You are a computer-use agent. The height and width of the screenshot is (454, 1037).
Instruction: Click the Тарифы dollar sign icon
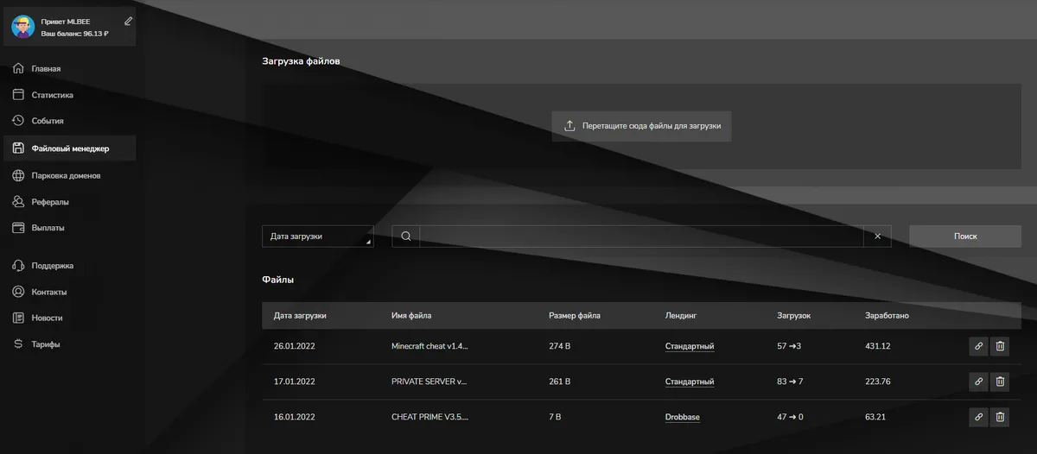(17, 344)
